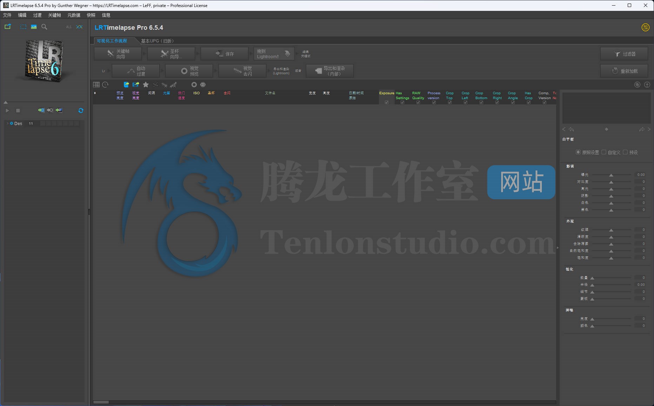This screenshot has height=406, width=654.
Task: Click the 曝光 exposure slider handle
Action: point(611,175)
